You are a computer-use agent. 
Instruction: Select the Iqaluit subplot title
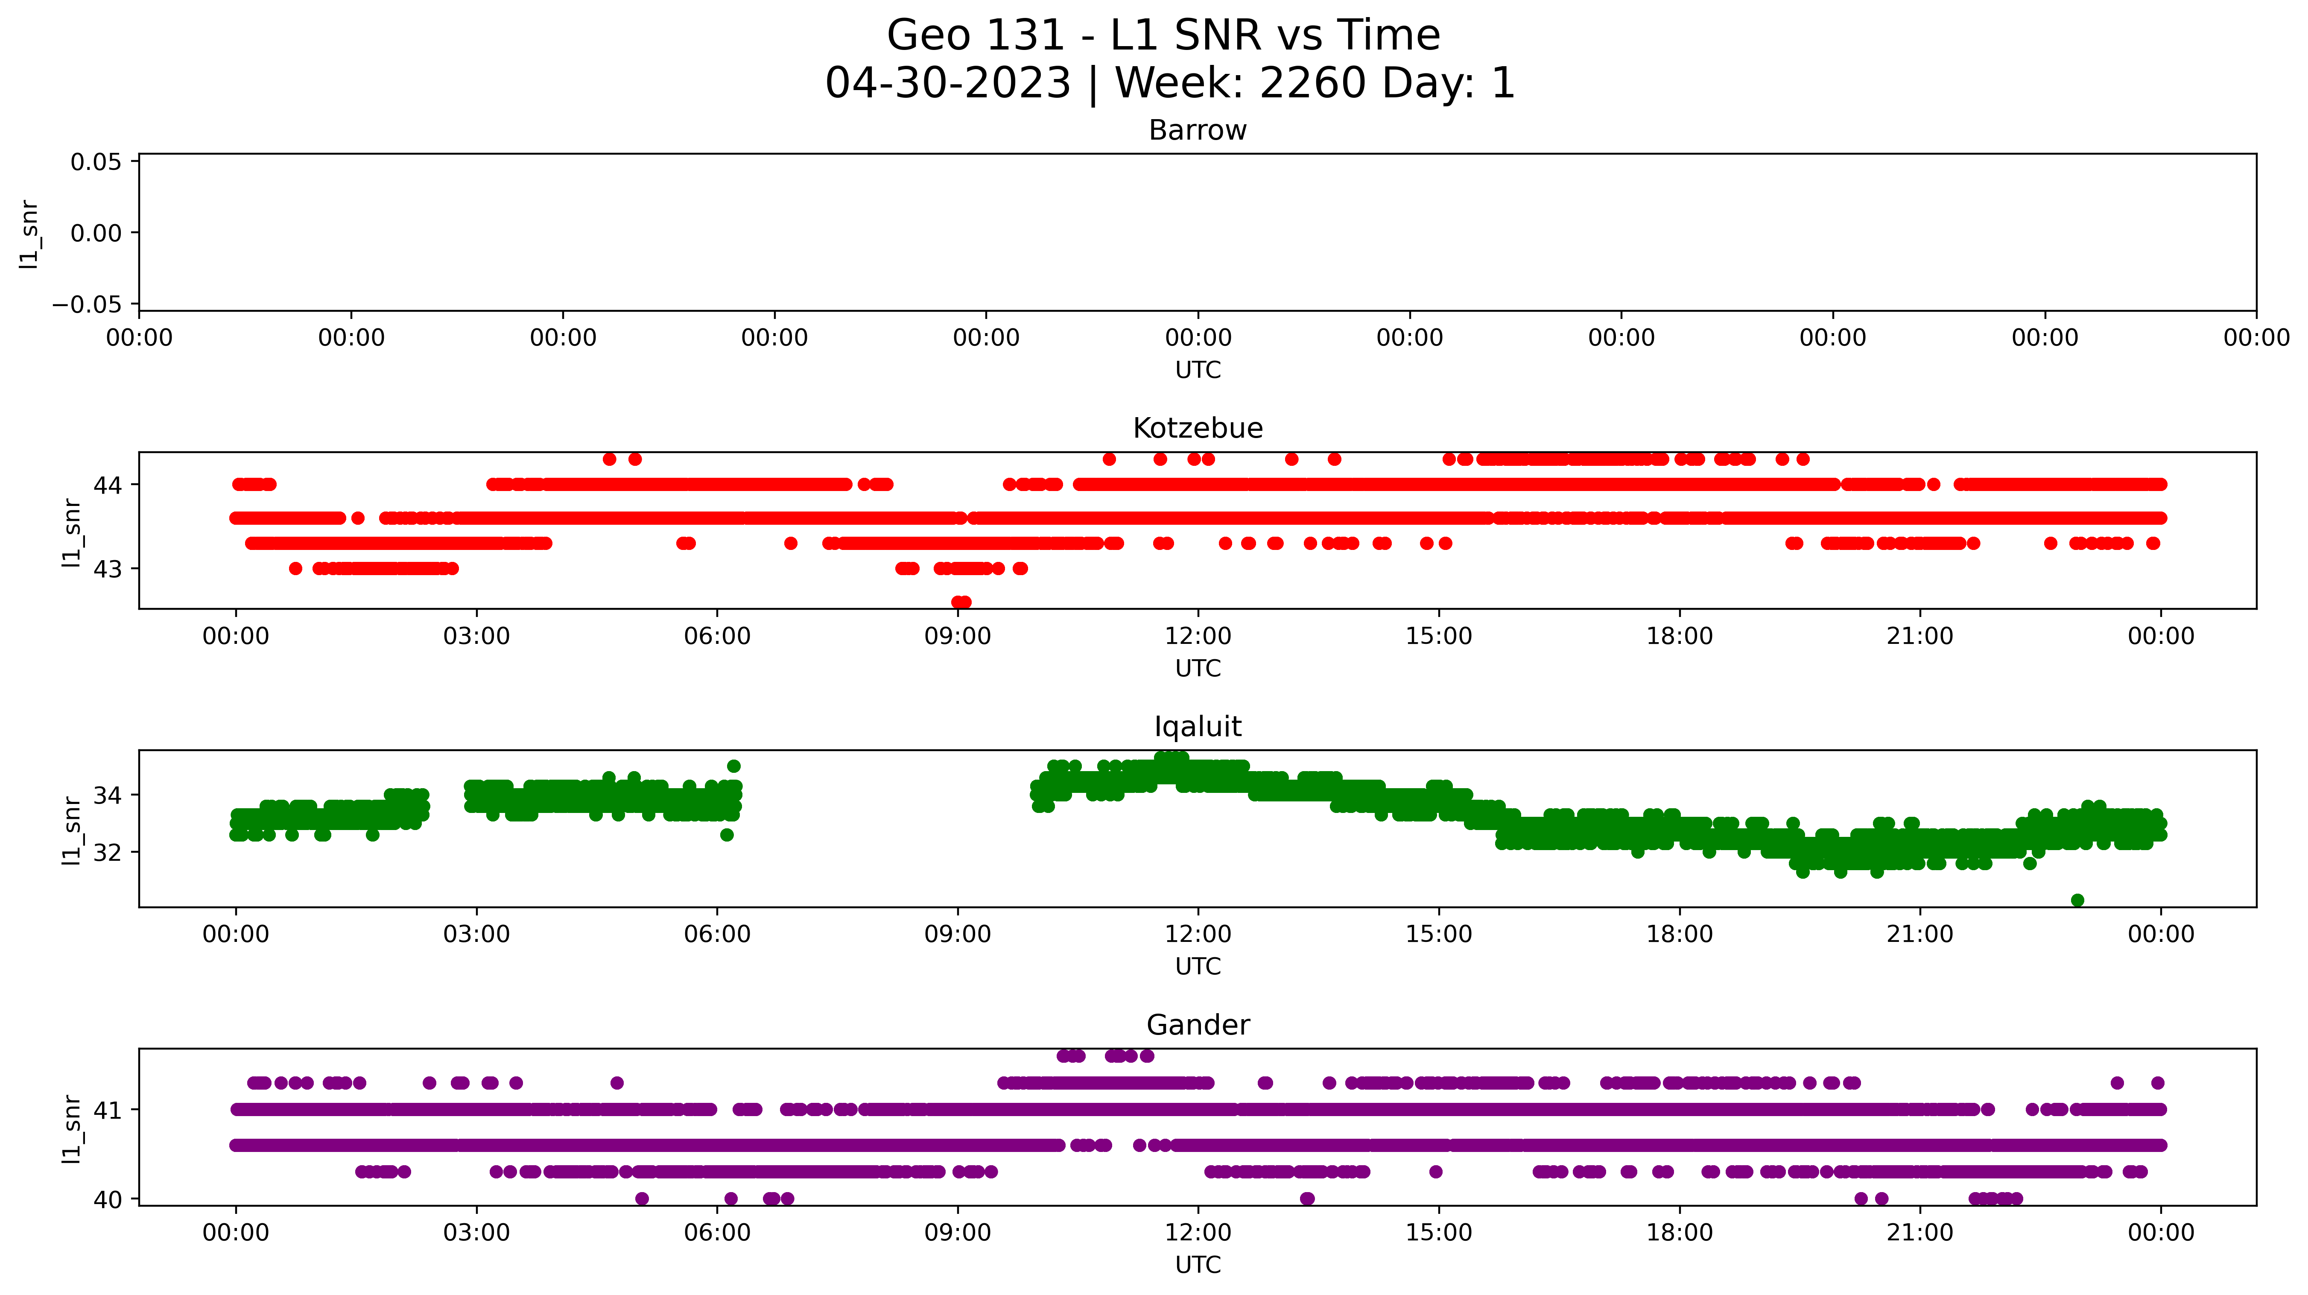[1197, 726]
